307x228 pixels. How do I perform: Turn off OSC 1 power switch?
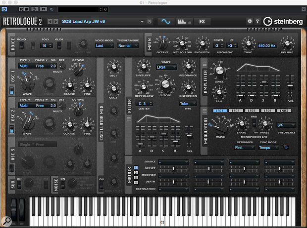[12, 90]
